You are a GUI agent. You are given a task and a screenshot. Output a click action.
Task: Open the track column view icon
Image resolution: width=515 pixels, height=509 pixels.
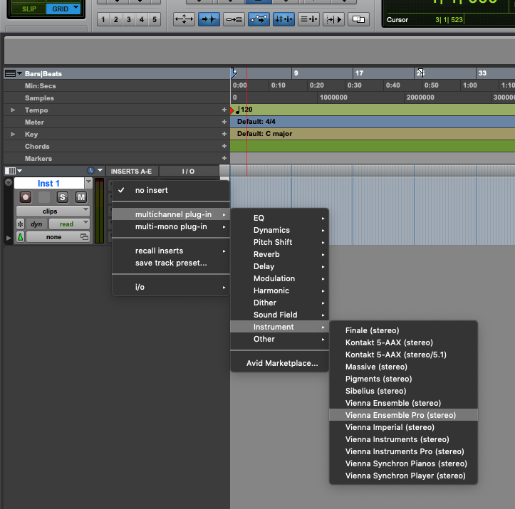pyautogui.click(x=13, y=171)
